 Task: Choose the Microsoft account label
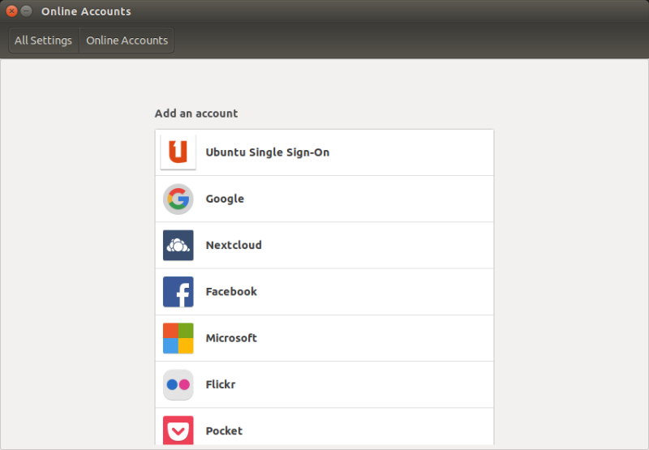(231, 338)
